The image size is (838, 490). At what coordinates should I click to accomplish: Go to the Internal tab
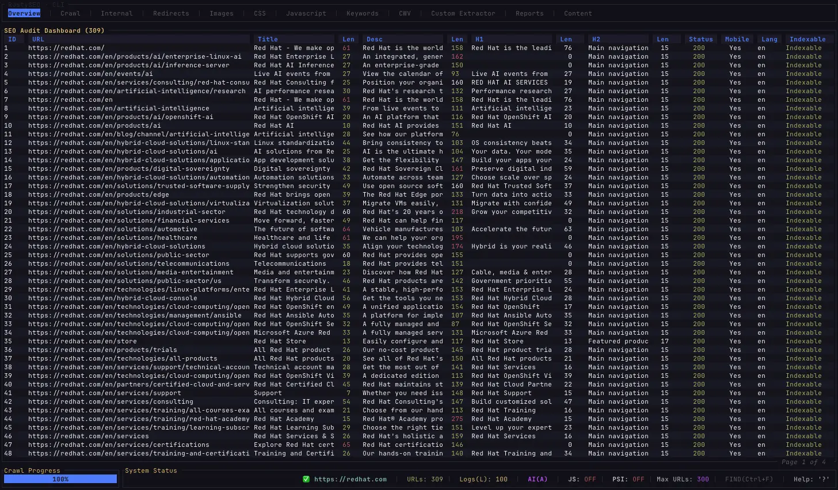point(117,13)
